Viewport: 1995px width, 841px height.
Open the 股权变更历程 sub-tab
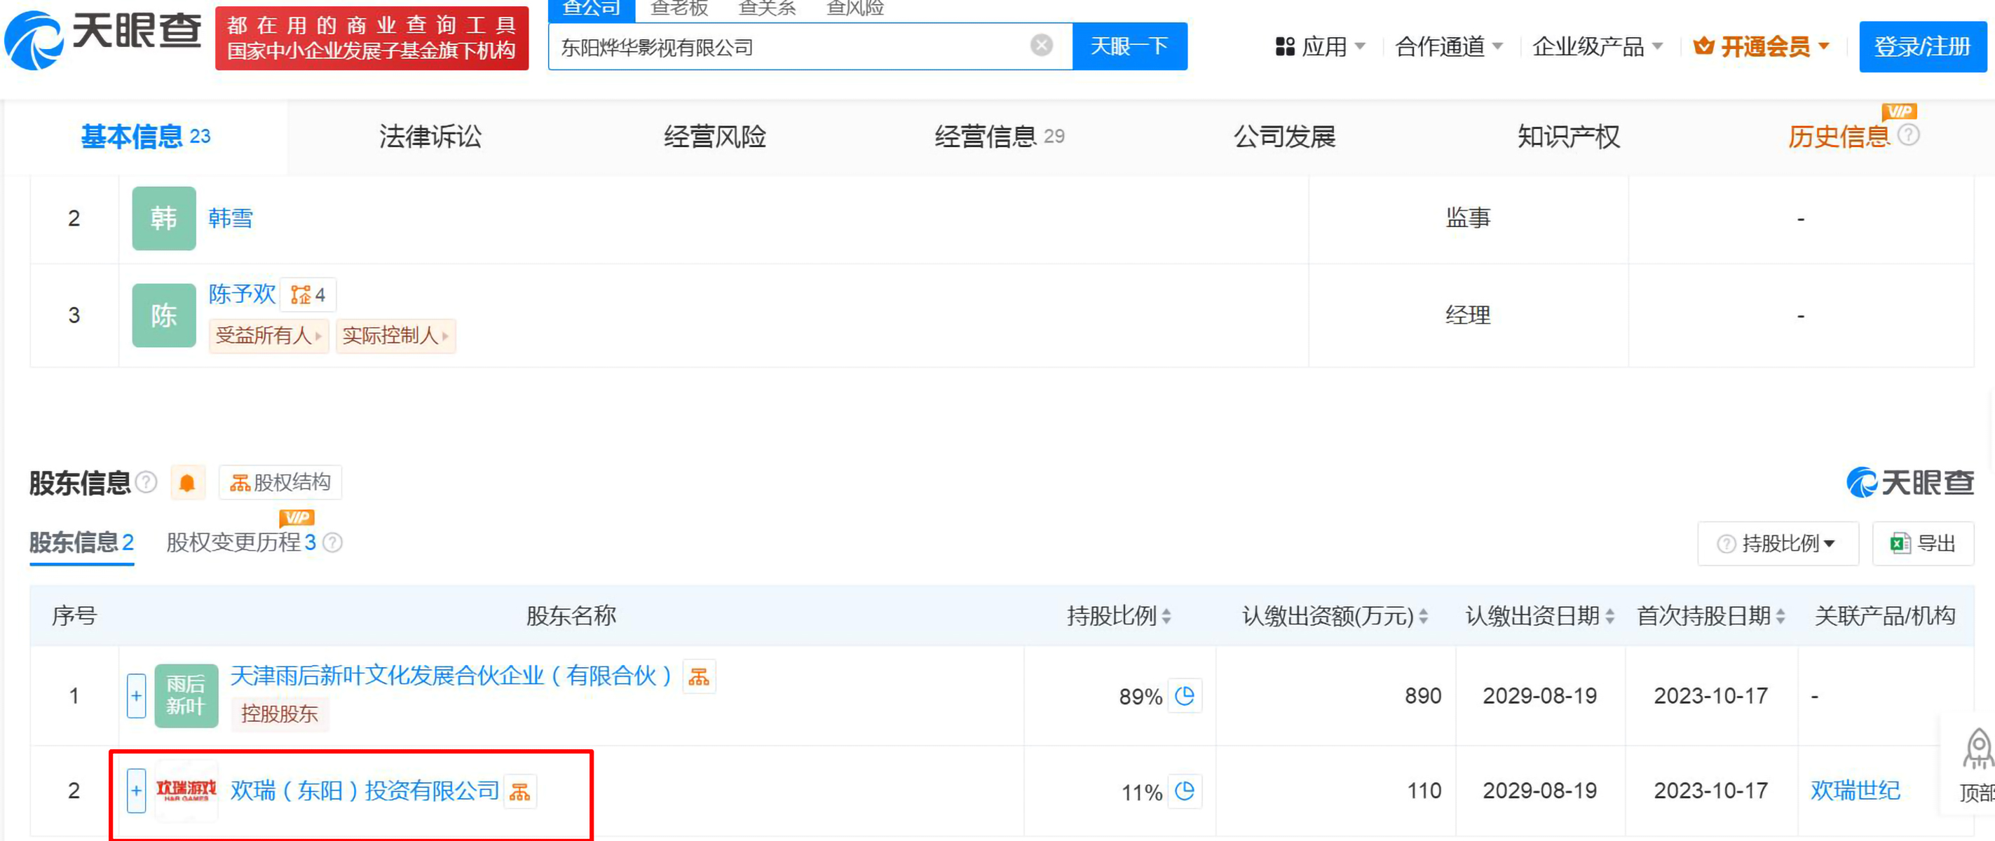pyautogui.click(x=241, y=543)
